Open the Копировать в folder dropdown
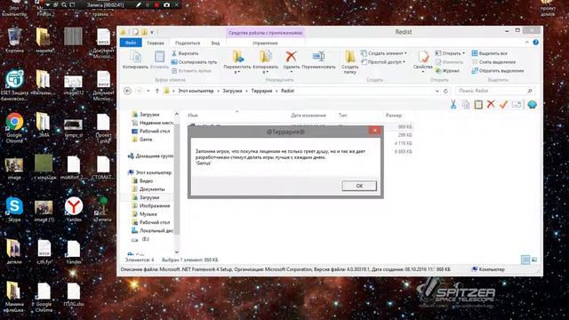The height and width of the screenshot is (320, 569). pos(265,62)
